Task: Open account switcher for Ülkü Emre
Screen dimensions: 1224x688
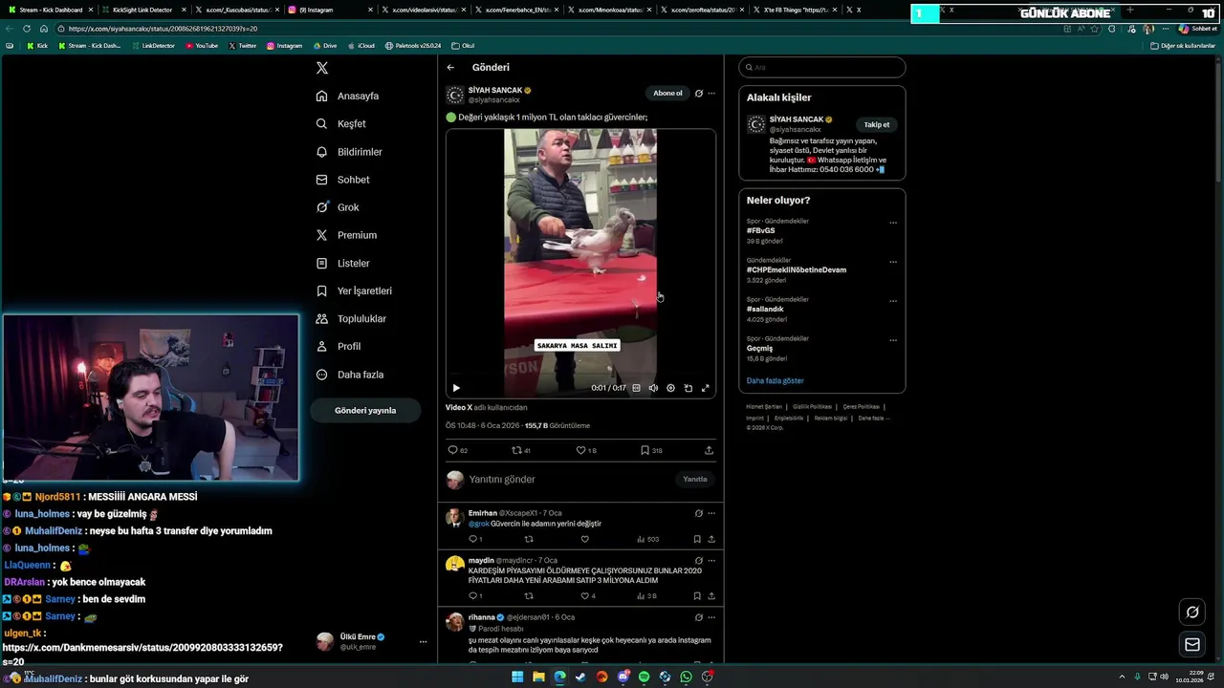Action: coord(371,641)
